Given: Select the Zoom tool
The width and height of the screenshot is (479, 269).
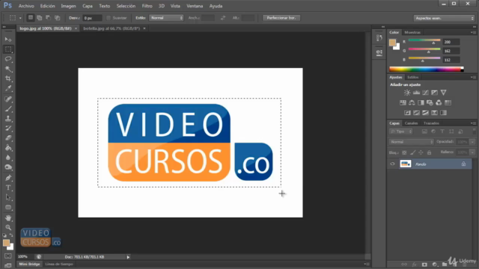Looking at the screenshot, I should pyautogui.click(x=8, y=227).
